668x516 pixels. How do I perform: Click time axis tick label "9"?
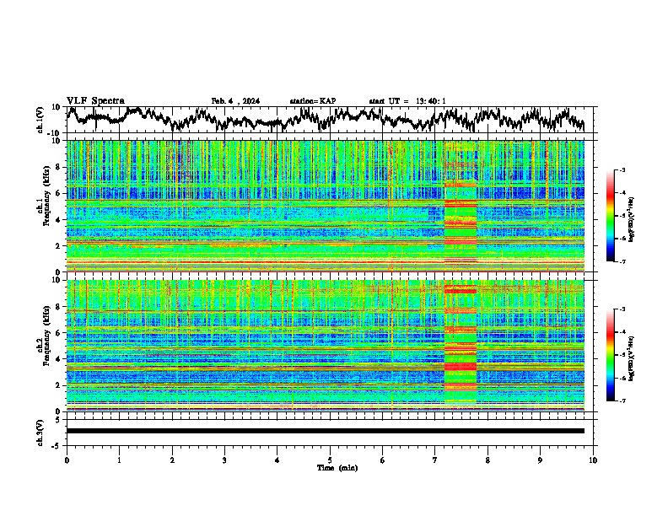[540, 460]
